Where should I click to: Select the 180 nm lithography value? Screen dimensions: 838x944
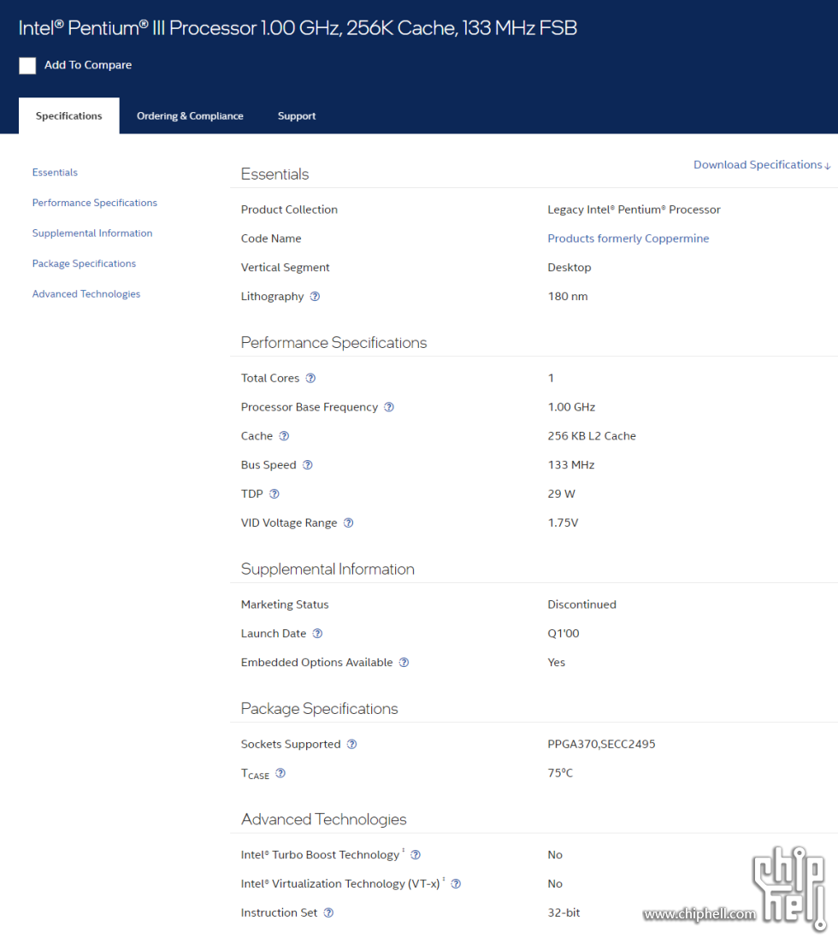coord(567,296)
